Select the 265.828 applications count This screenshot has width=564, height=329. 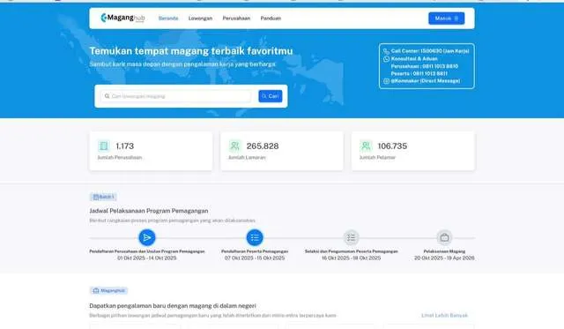[x=263, y=146]
